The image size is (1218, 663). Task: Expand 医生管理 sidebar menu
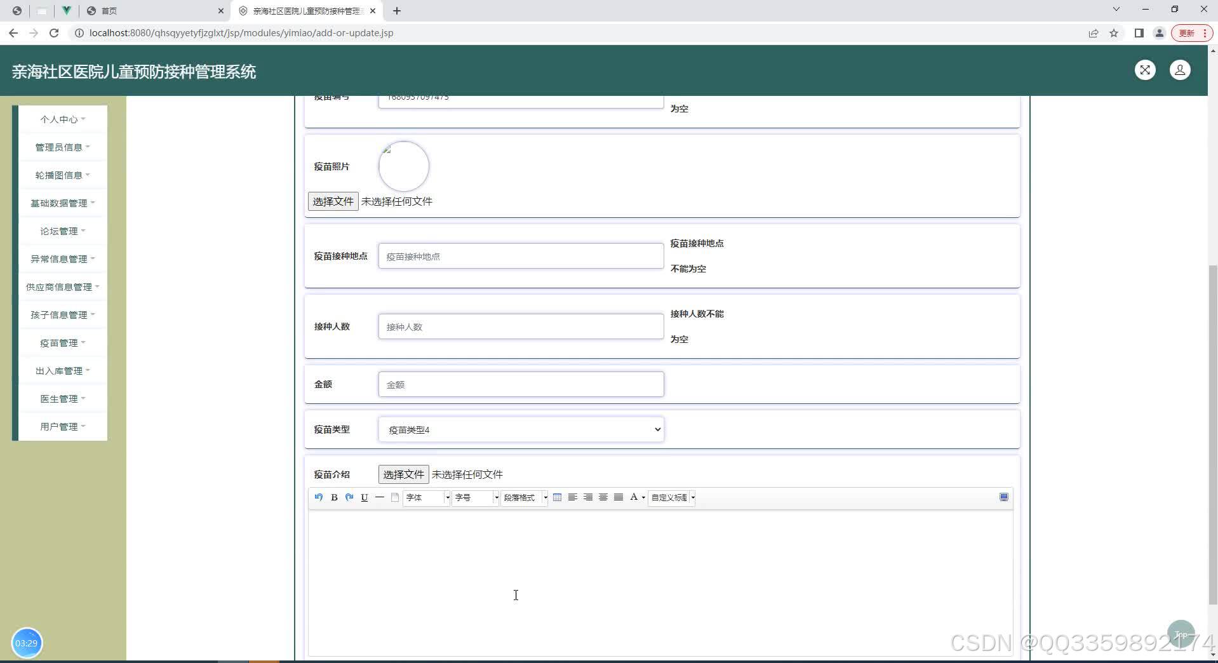click(62, 399)
